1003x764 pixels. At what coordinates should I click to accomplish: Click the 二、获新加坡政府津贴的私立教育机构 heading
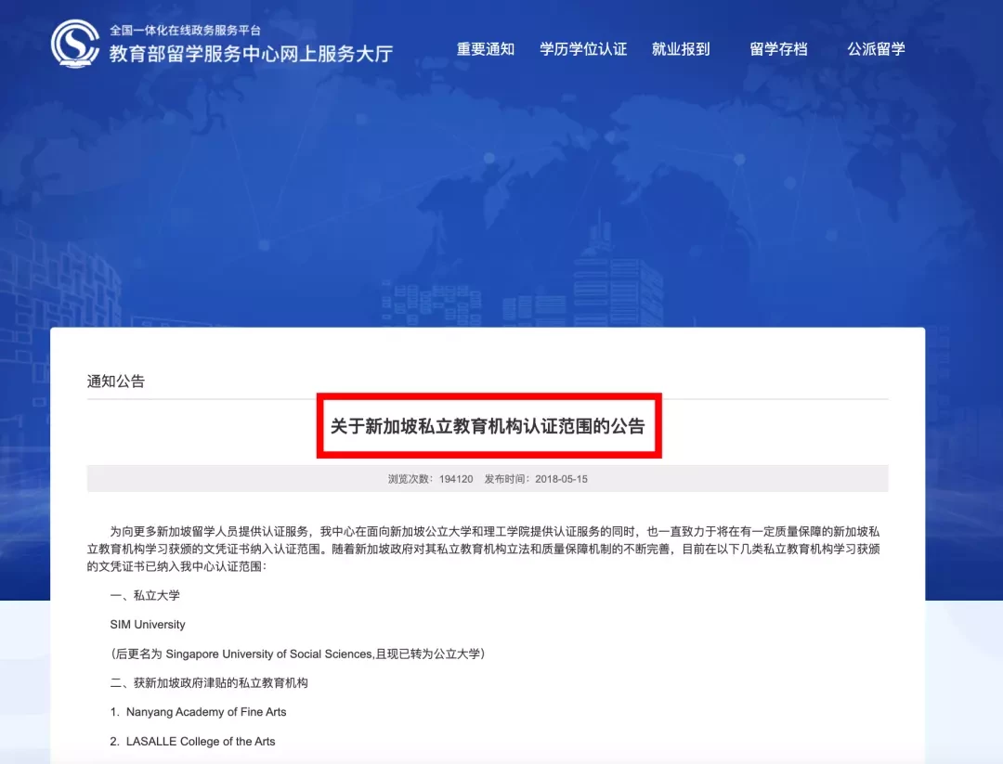209,683
